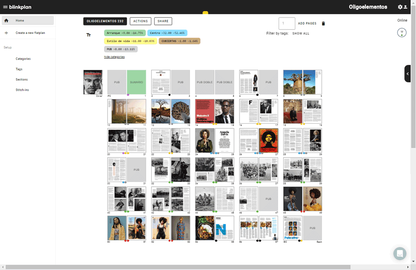Screen dimensions: 416x270
Task: Toggle the Tt text size icon
Action: click(89, 35)
